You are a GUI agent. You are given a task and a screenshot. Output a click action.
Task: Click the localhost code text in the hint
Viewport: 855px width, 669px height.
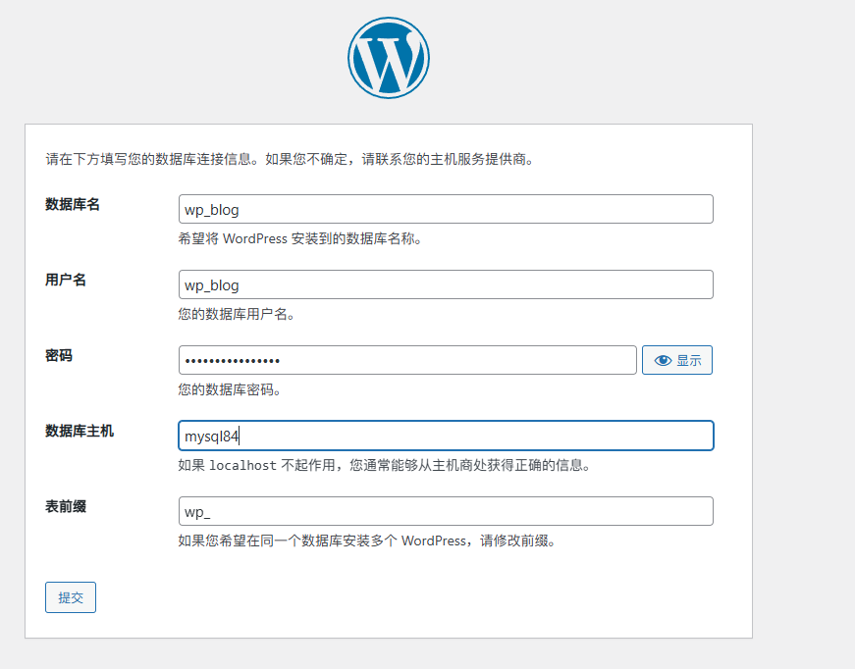point(243,466)
